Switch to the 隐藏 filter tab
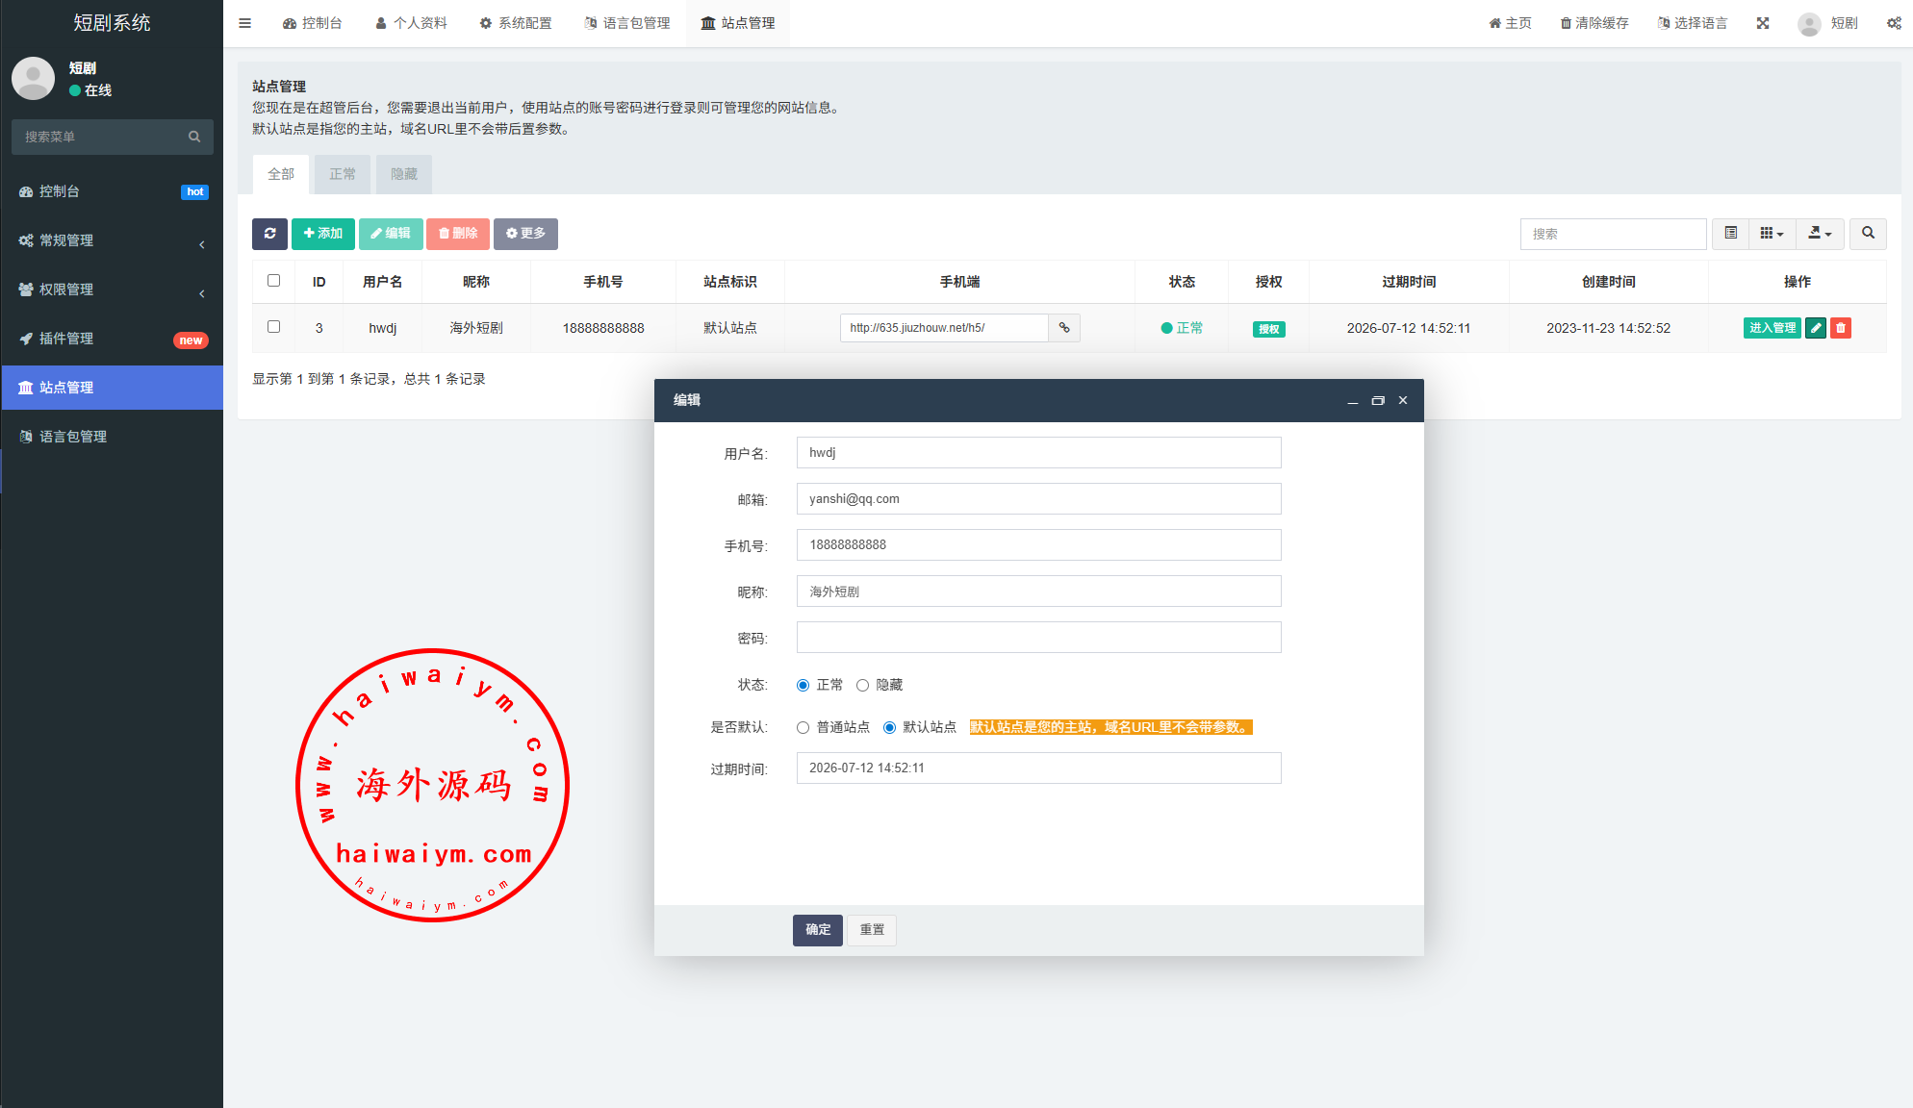The height and width of the screenshot is (1108, 1913). [x=404, y=174]
